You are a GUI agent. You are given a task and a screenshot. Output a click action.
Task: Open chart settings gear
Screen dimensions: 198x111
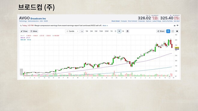coord(177,31)
